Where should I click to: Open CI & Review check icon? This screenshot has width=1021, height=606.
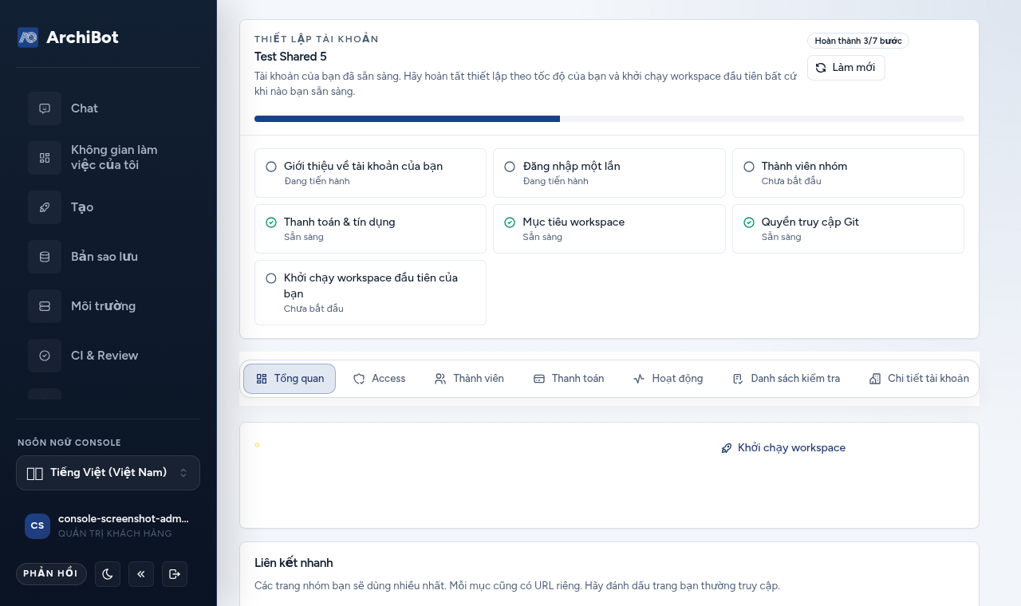(45, 356)
